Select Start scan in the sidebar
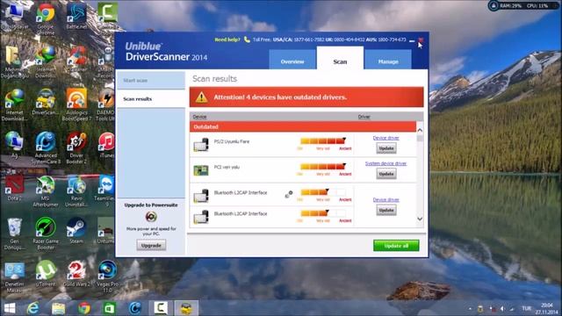This screenshot has width=562, height=316. [x=151, y=80]
